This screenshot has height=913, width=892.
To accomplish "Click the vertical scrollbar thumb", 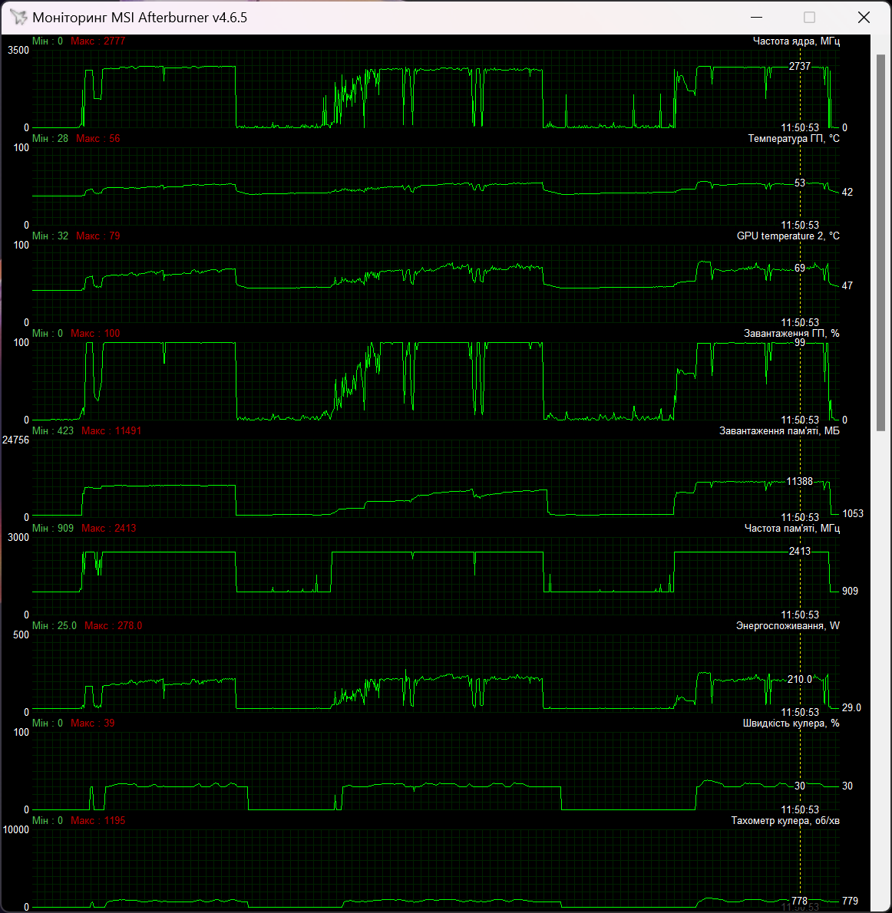I will (880, 242).
